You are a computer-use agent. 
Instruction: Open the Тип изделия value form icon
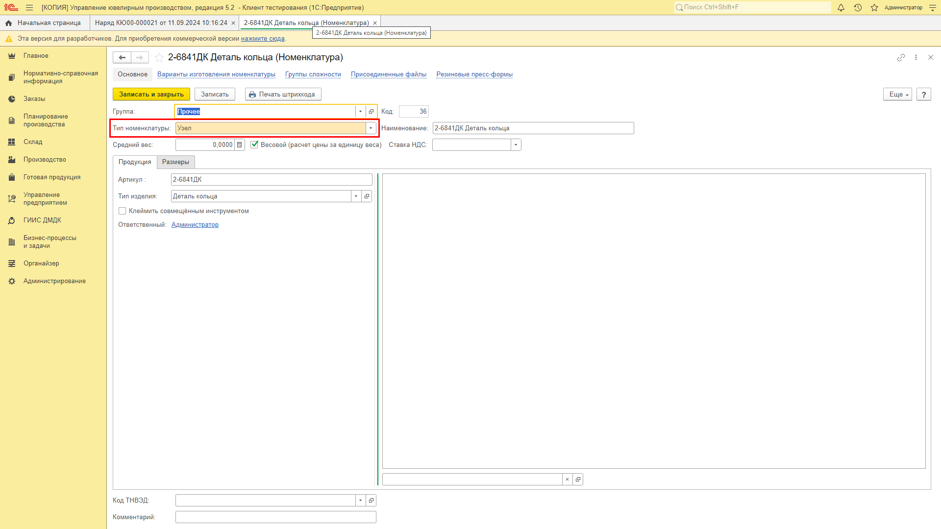tap(367, 196)
